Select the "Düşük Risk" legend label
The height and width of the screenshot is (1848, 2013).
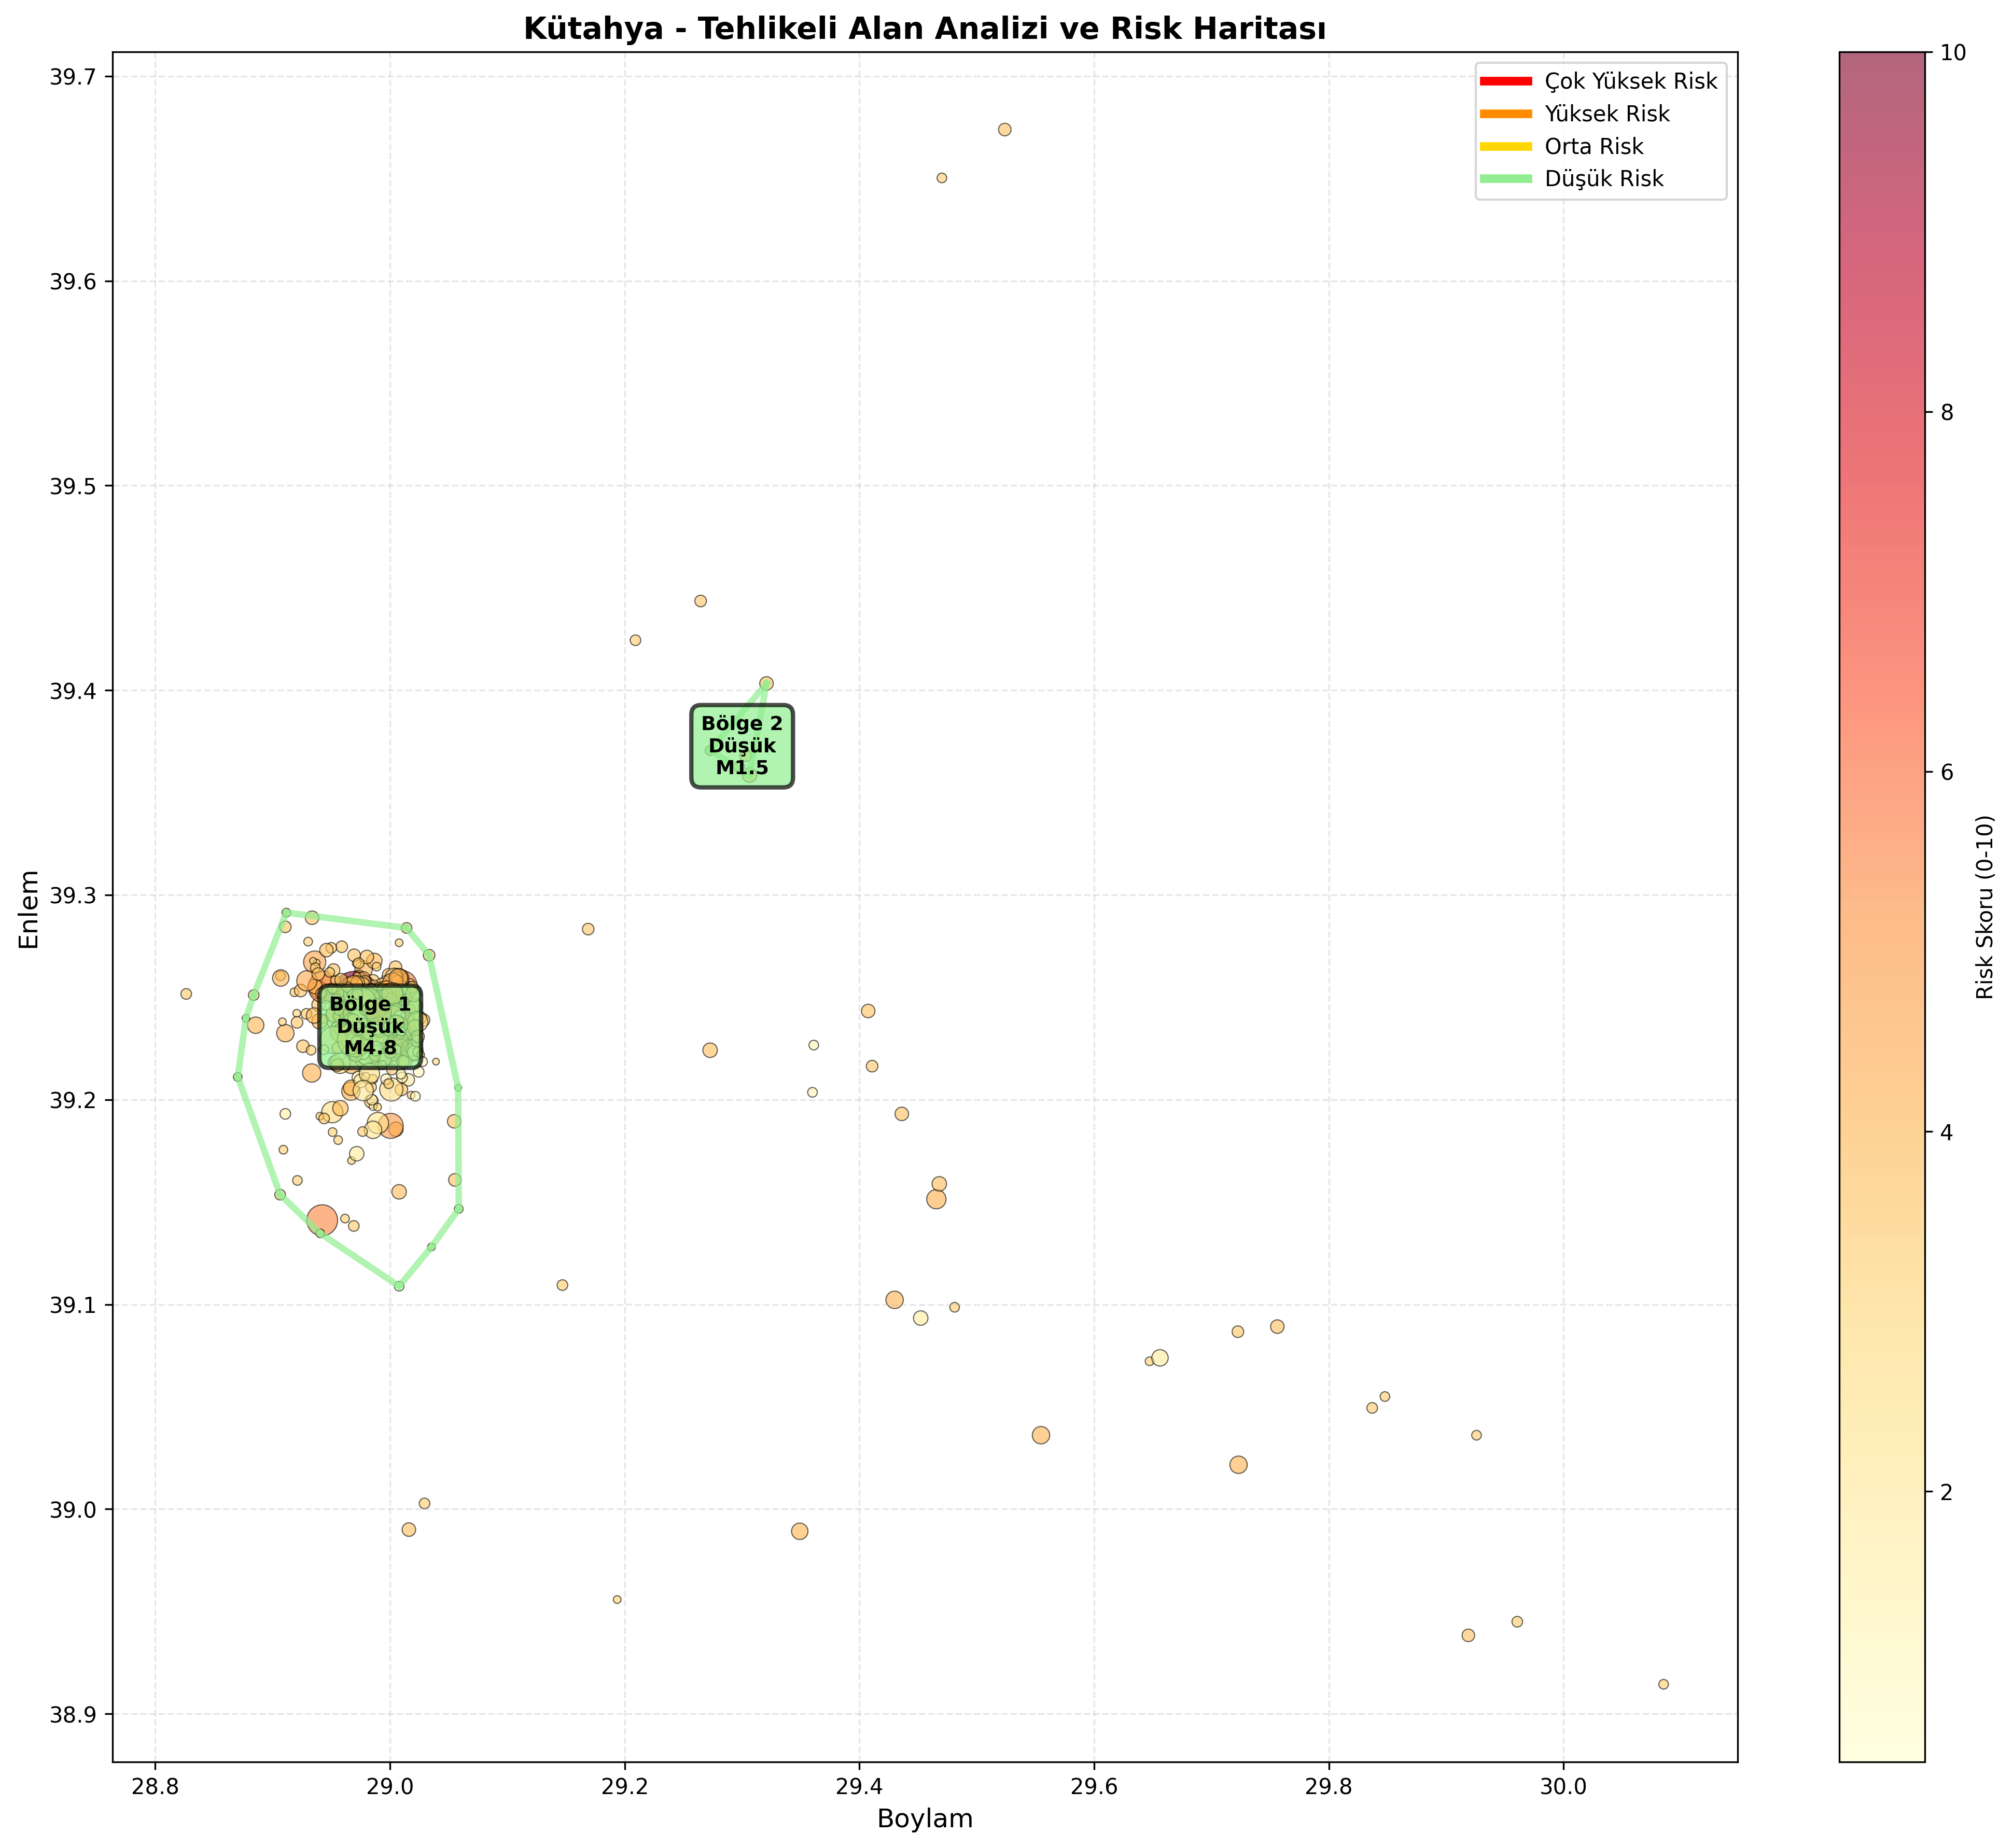tap(1604, 179)
